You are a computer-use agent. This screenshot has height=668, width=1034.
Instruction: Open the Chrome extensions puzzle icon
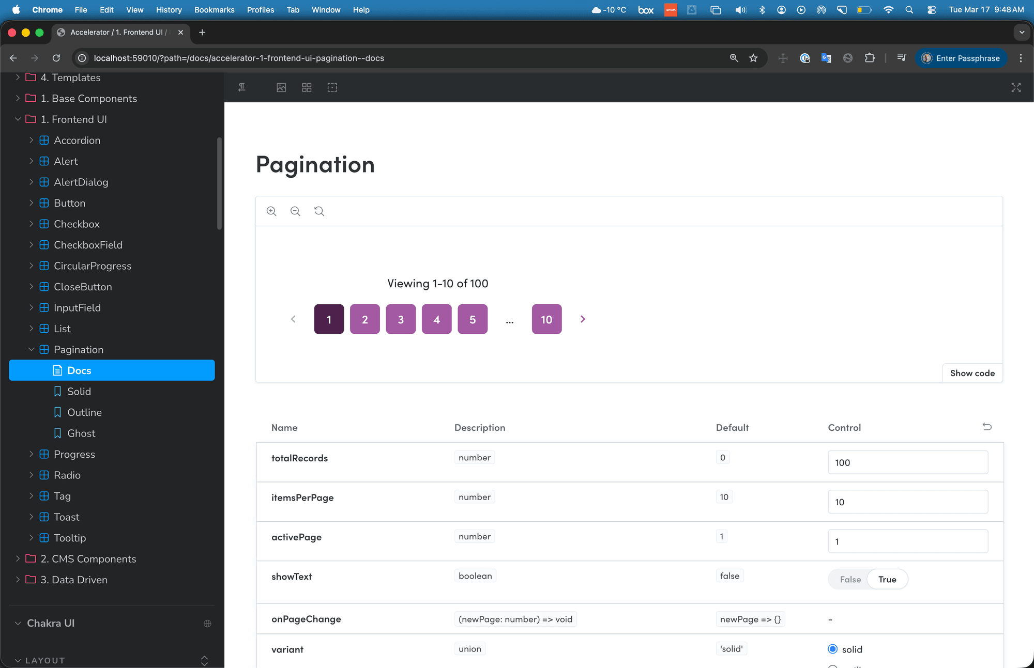click(x=870, y=58)
